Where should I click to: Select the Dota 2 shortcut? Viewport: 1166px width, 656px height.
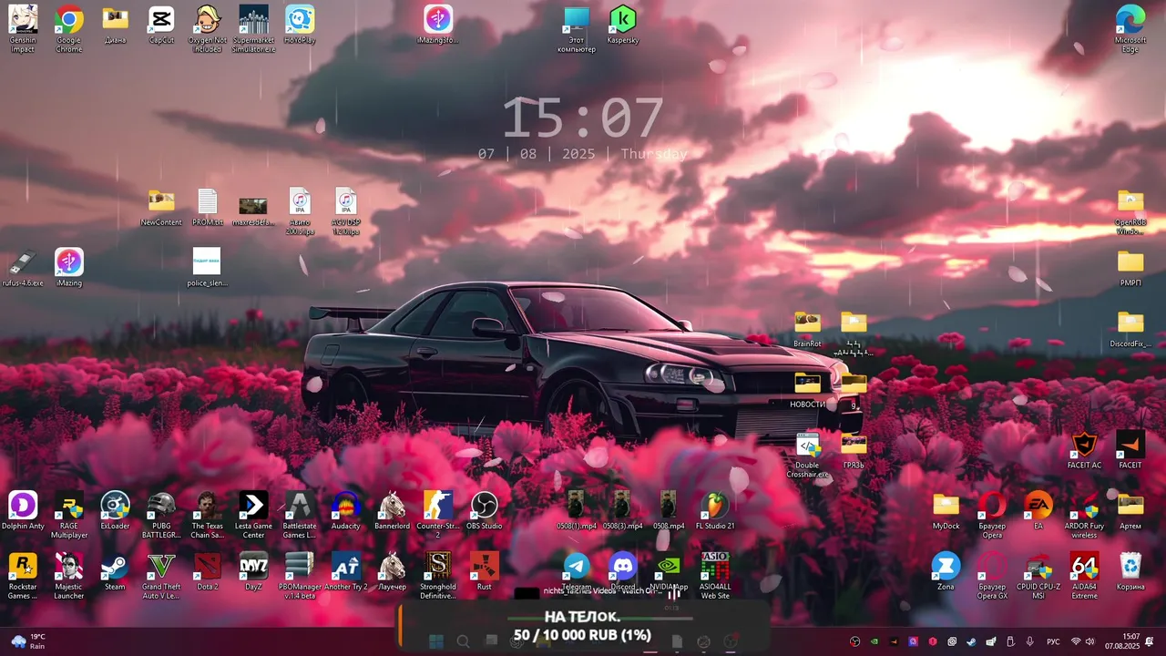tap(208, 566)
